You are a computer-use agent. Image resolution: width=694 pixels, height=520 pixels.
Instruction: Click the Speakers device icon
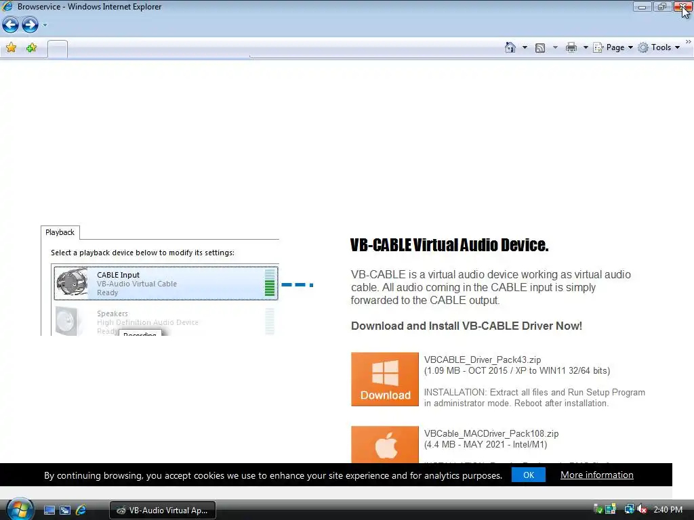coord(67,320)
